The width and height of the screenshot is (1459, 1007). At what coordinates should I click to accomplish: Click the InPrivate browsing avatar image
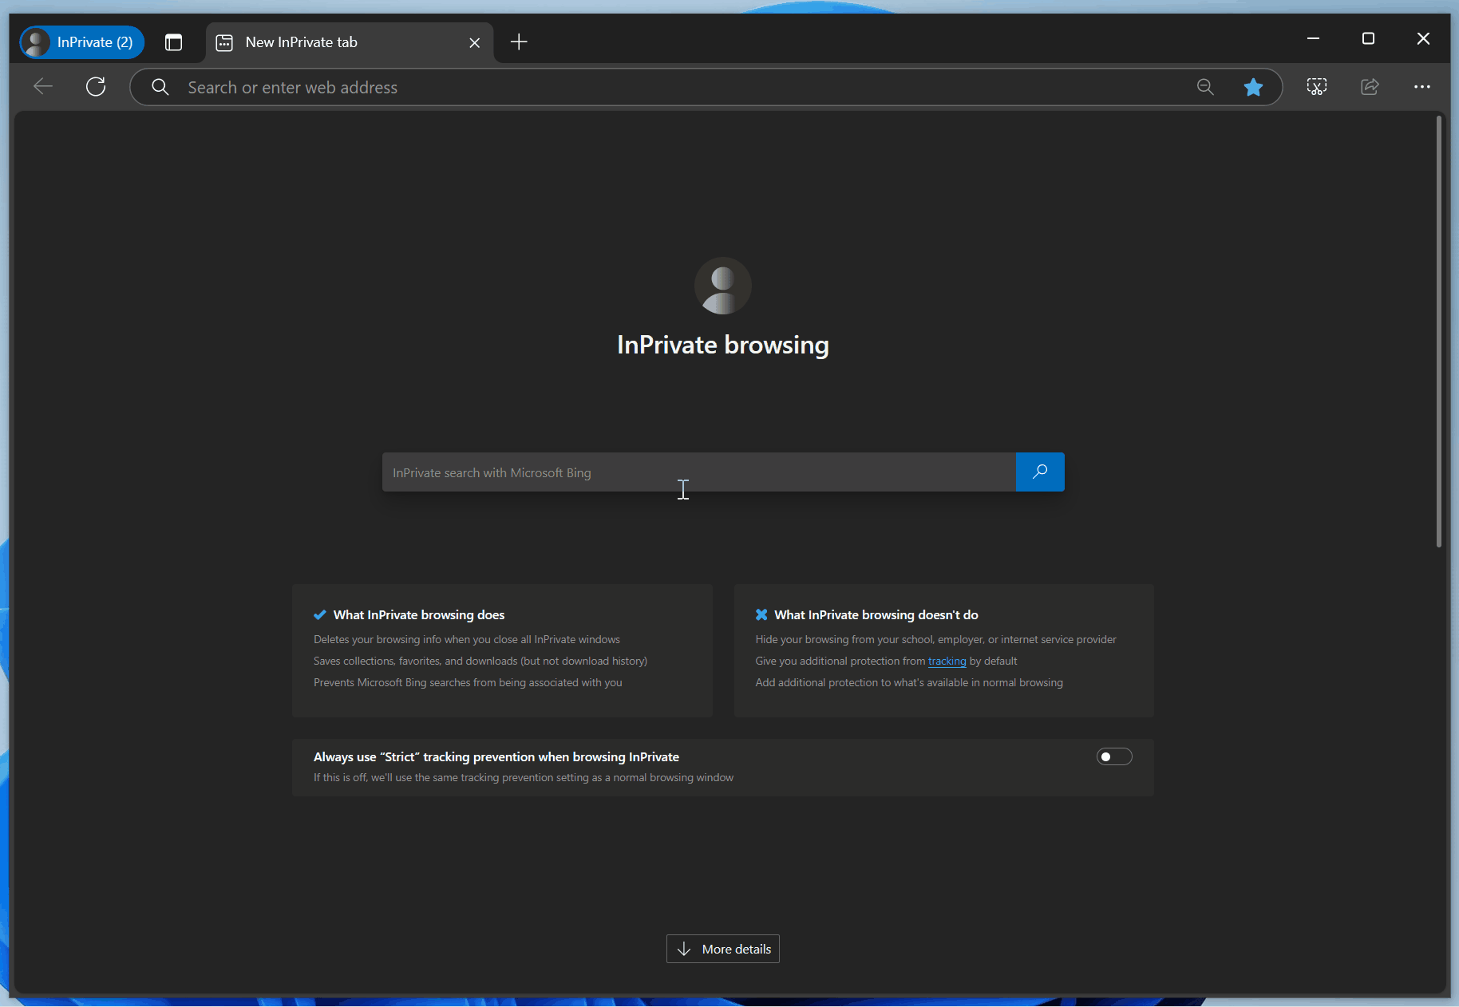pyautogui.click(x=722, y=286)
